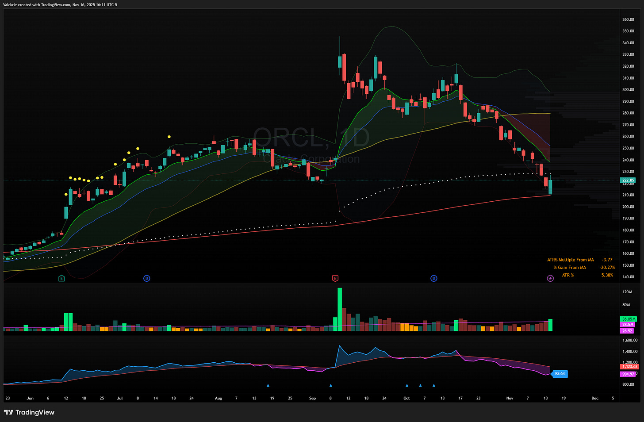Click the 5.38% ATR value
The image size is (644, 422).
coord(607,275)
